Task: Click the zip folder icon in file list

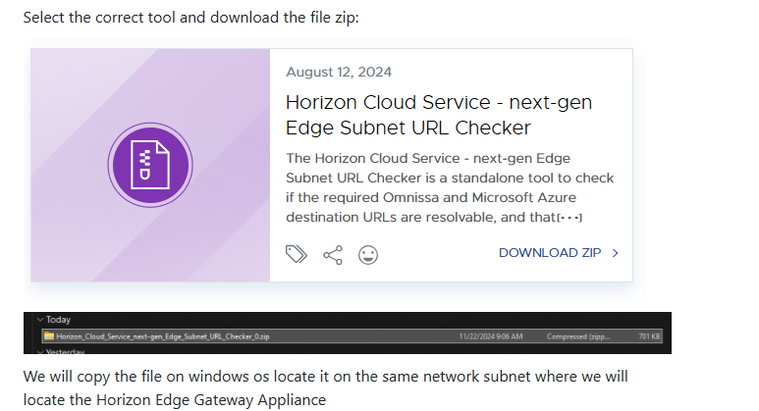Action: 49,336
